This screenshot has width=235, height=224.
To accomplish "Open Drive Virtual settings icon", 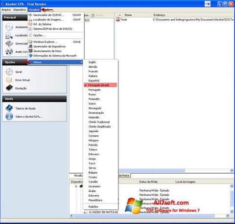I will pyautogui.click(x=9, y=80).
